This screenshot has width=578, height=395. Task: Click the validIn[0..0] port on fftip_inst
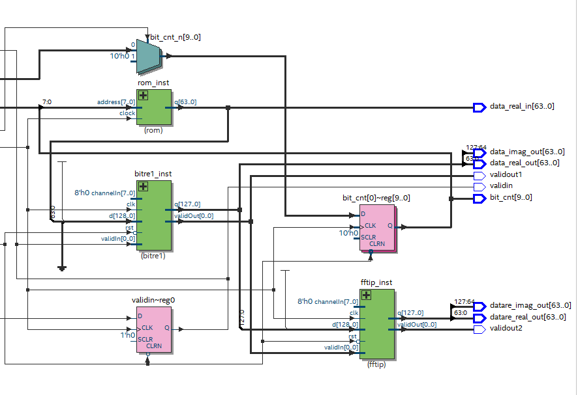pyautogui.click(x=341, y=347)
